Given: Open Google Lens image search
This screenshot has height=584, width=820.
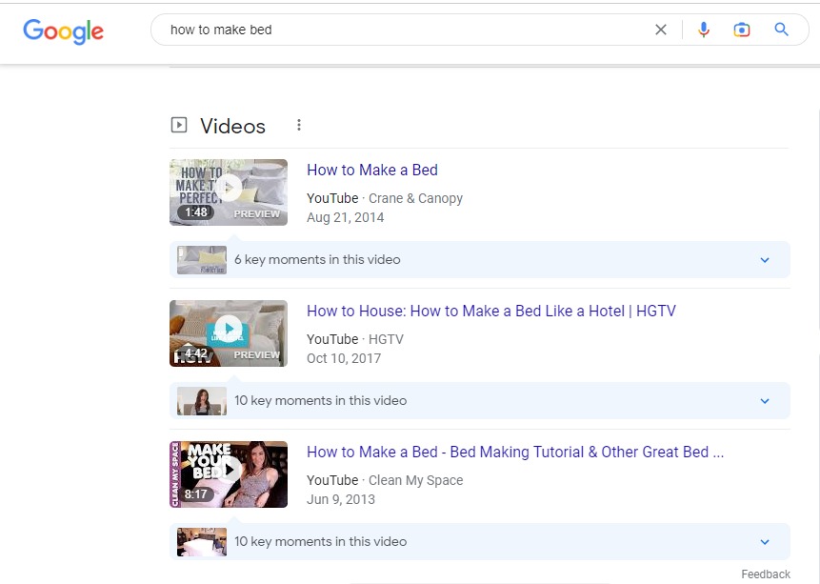Looking at the screenshot, I should 742,30.
